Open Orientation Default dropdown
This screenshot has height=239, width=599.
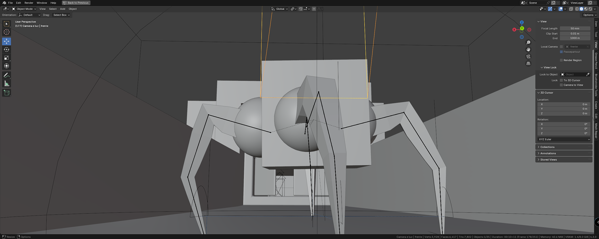click(x=29, y=15)
